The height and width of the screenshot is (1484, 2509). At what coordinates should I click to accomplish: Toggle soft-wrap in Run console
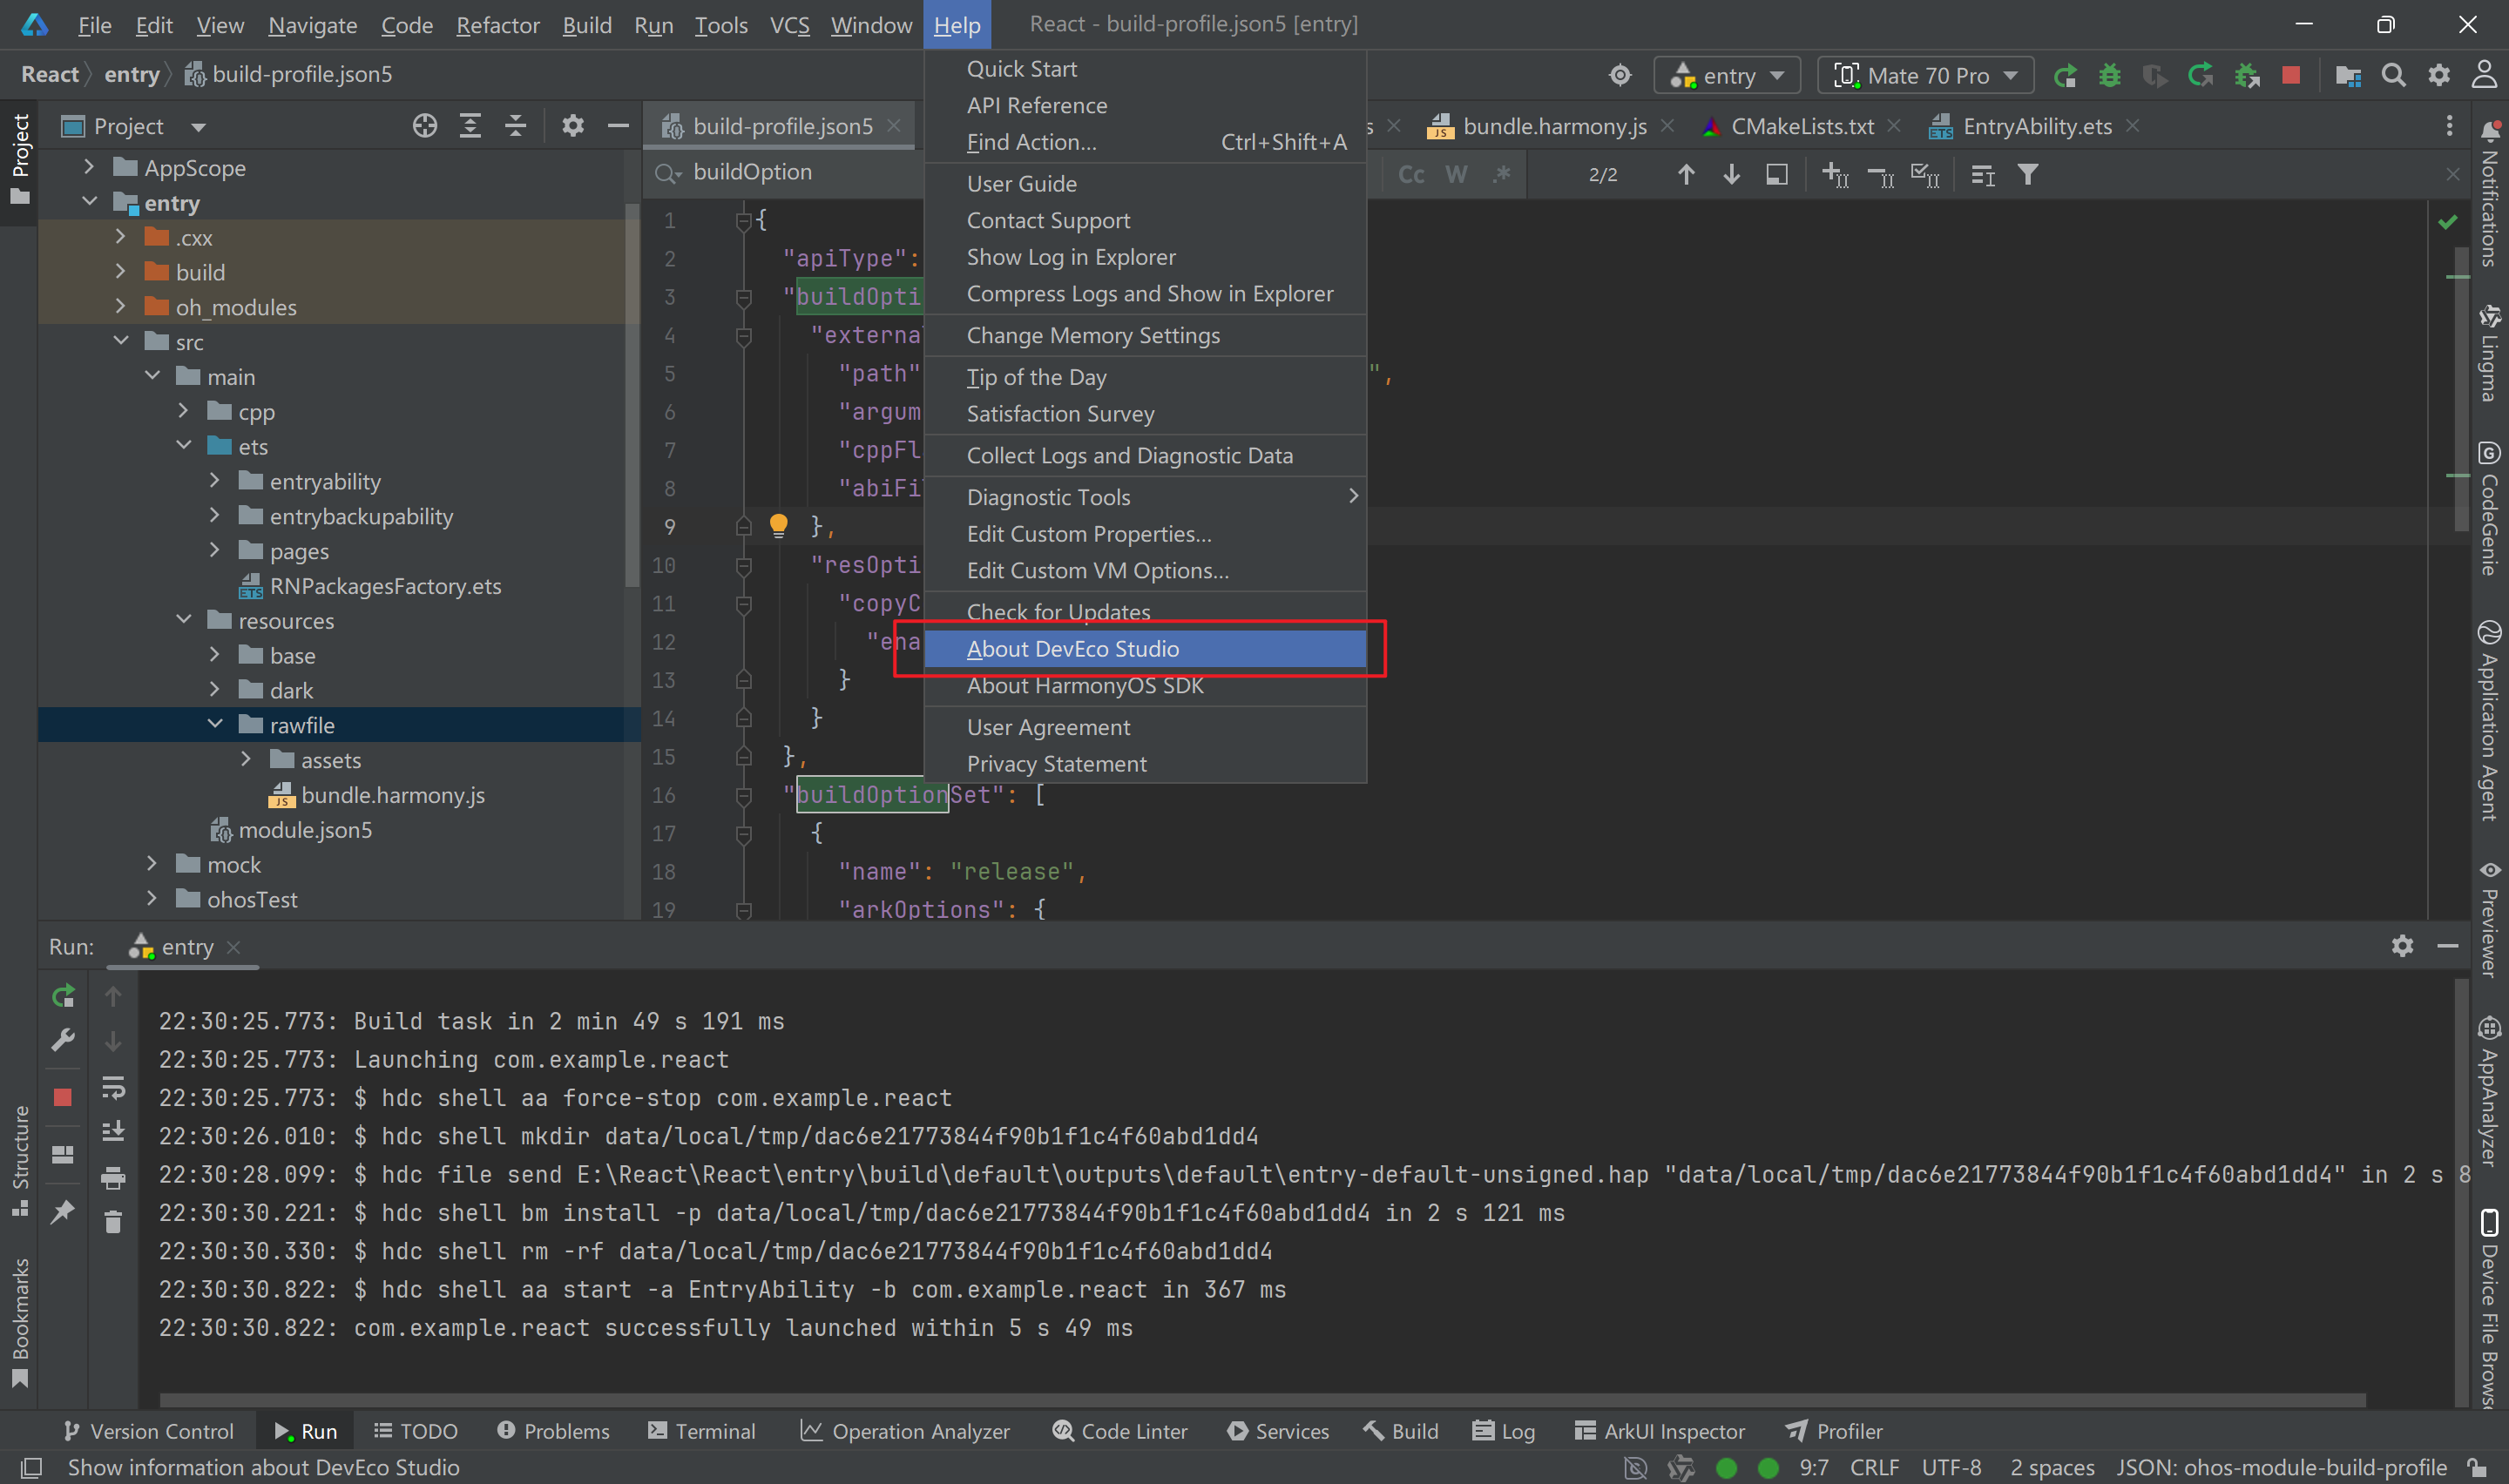click(113, 1087)
